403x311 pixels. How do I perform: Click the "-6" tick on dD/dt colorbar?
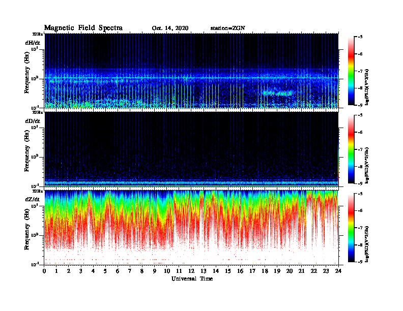[x=360, y=133]
